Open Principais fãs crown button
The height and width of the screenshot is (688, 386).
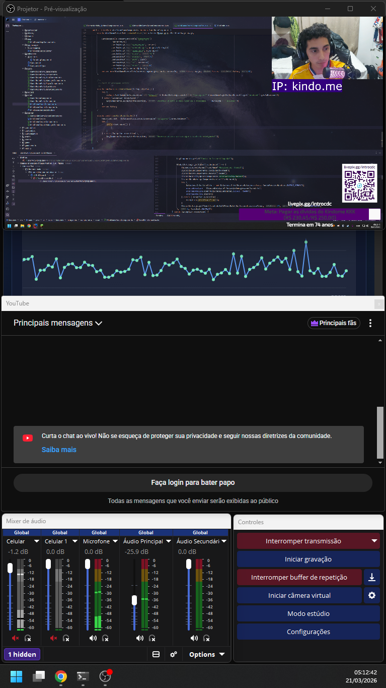334,323
